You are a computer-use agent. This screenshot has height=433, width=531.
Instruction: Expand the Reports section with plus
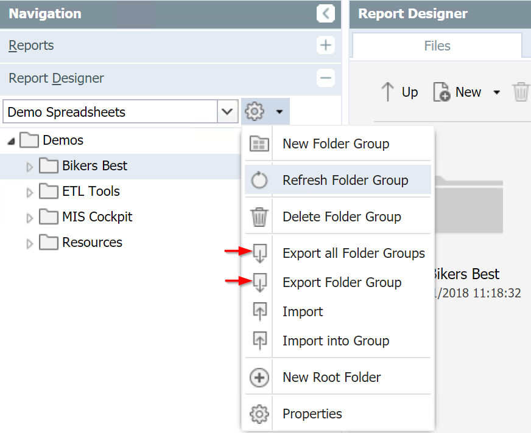(326, 46)
